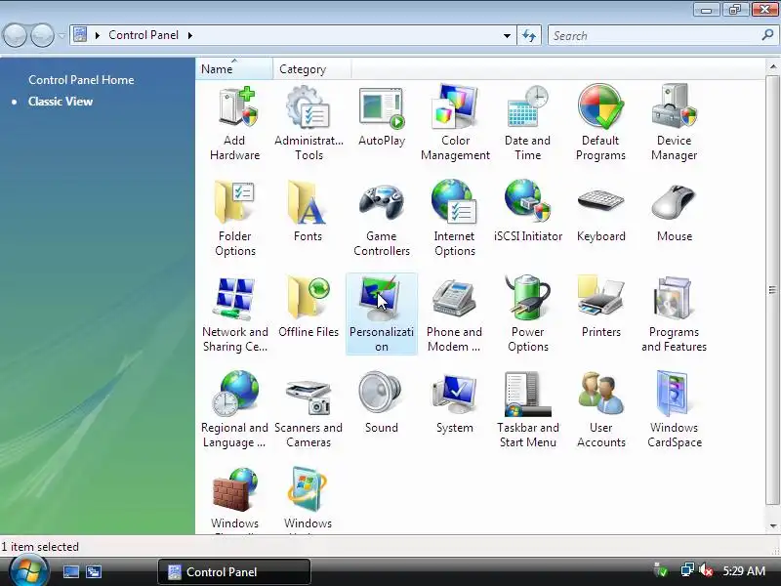Open Offline Files icon

tap(308, 309)
